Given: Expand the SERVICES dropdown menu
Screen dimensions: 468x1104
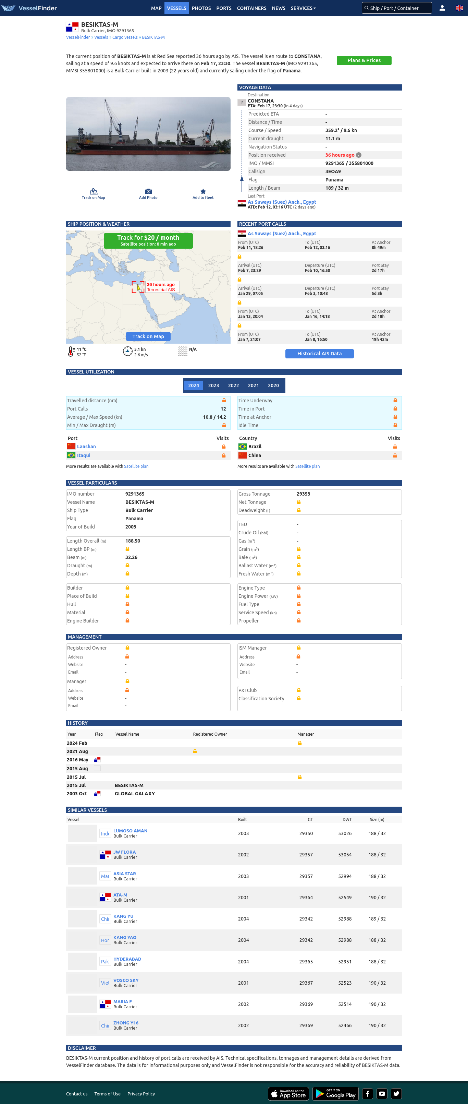Looking at the screenshot, I should point(303,8).
